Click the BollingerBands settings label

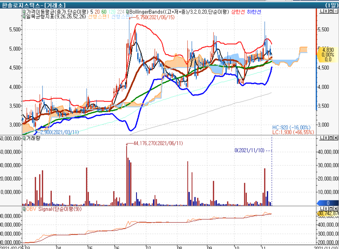click(x=179, y=12)
